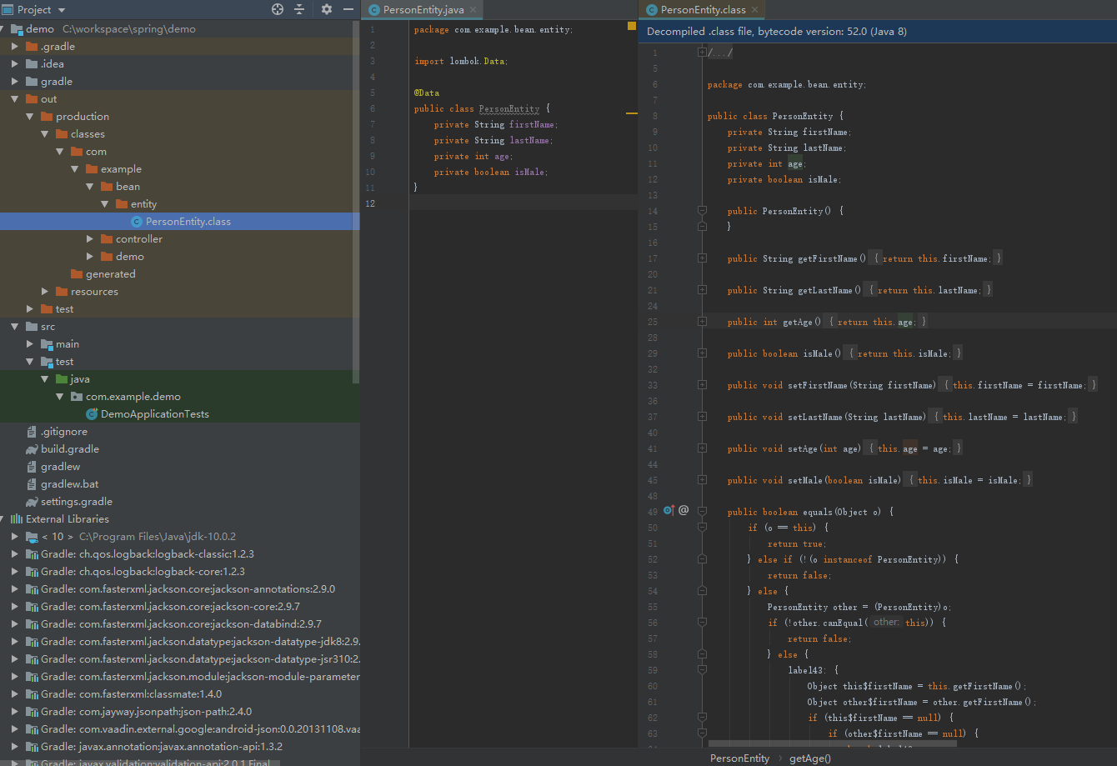1117x766 pixels.
Task: Select PersonEntity.class in the project tree
Action: click(180, 222)
